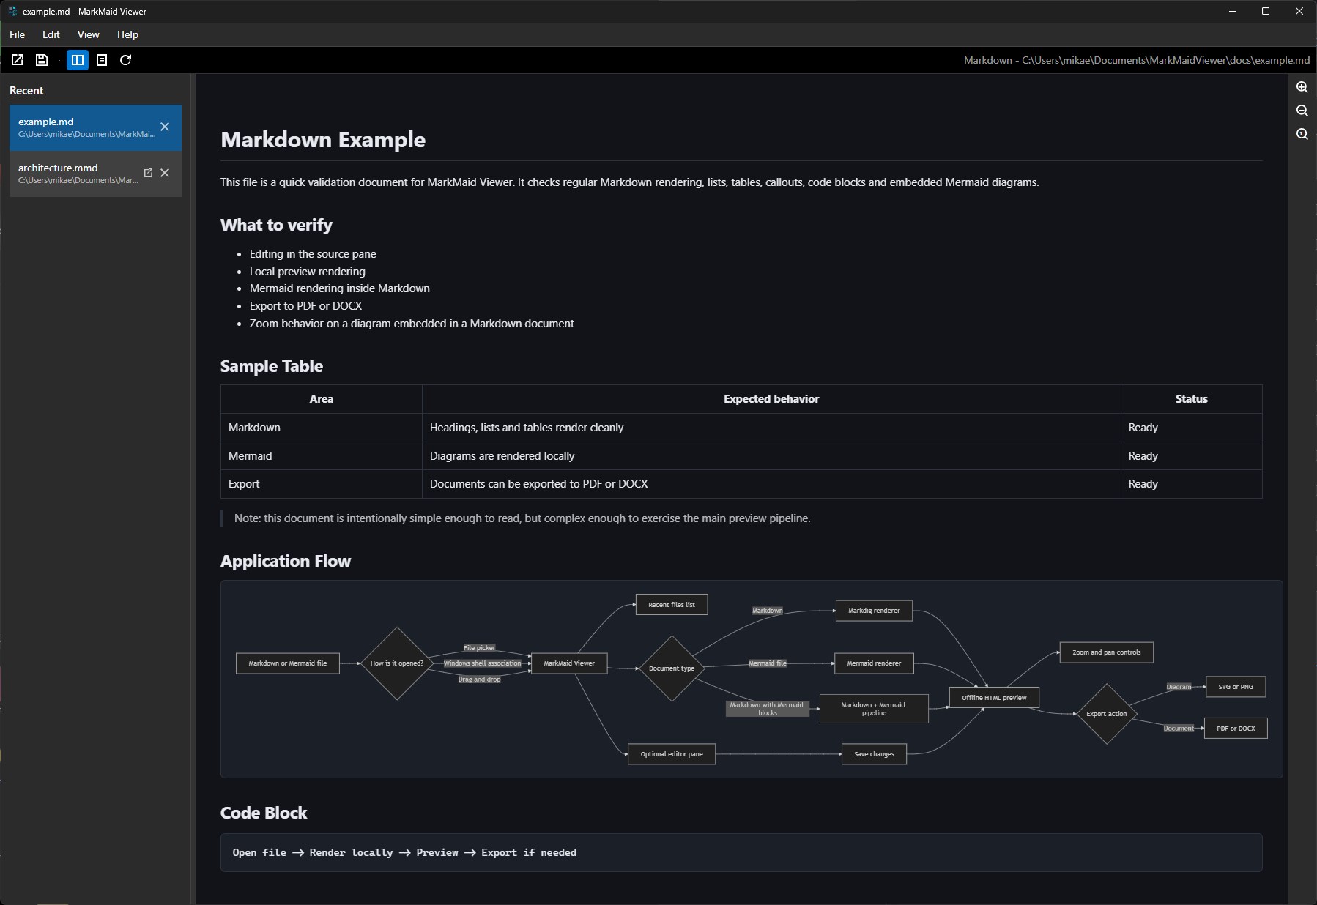Click bullet Editing in the source pane
Screen dimensions: 1317x905
point(313,254)
